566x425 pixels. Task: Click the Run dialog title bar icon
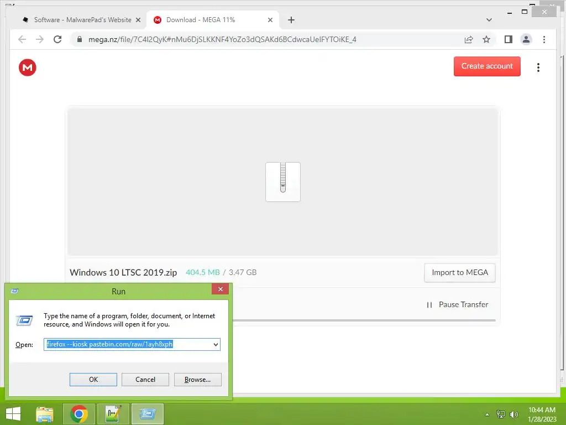tap(15, 291)
